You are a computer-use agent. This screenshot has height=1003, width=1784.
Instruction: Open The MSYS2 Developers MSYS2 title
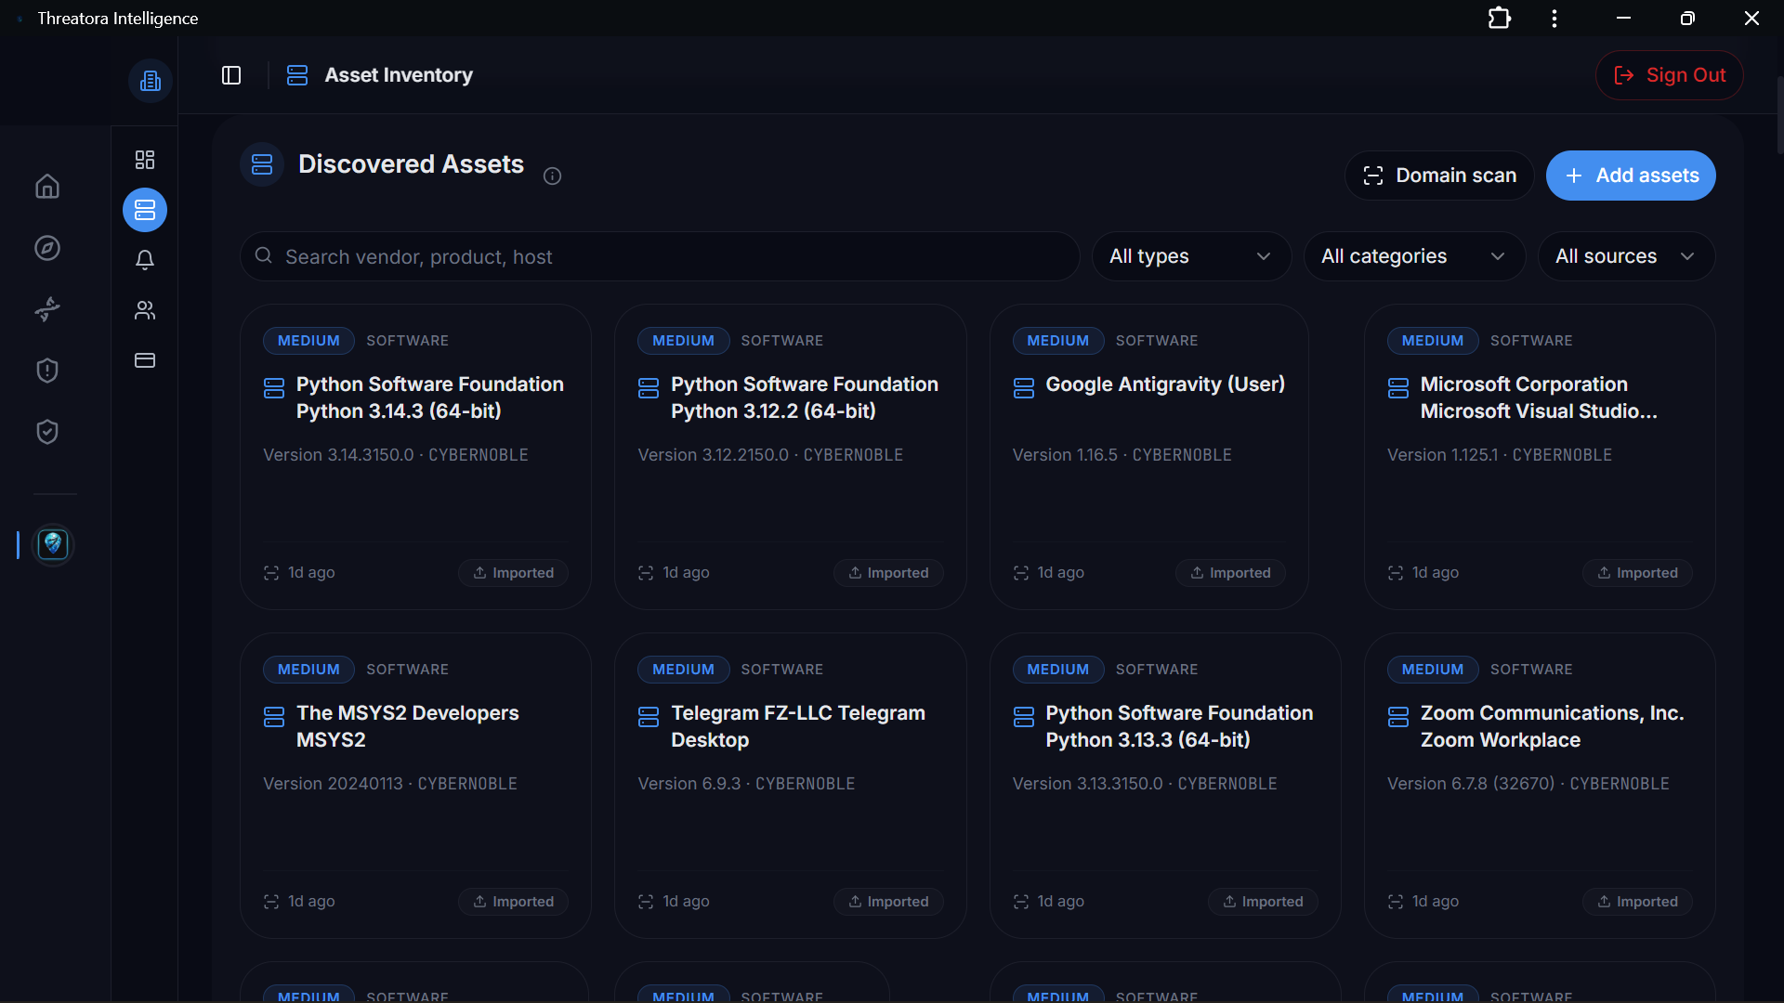click(x=407, y=726)
